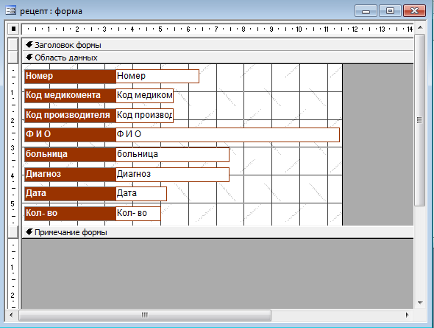434x328 pixels.
Task: Maximize the 'рецепт : форма' window
Action: (390, 11)
